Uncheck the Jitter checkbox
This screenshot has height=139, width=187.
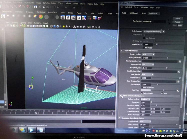coord(162,93)
